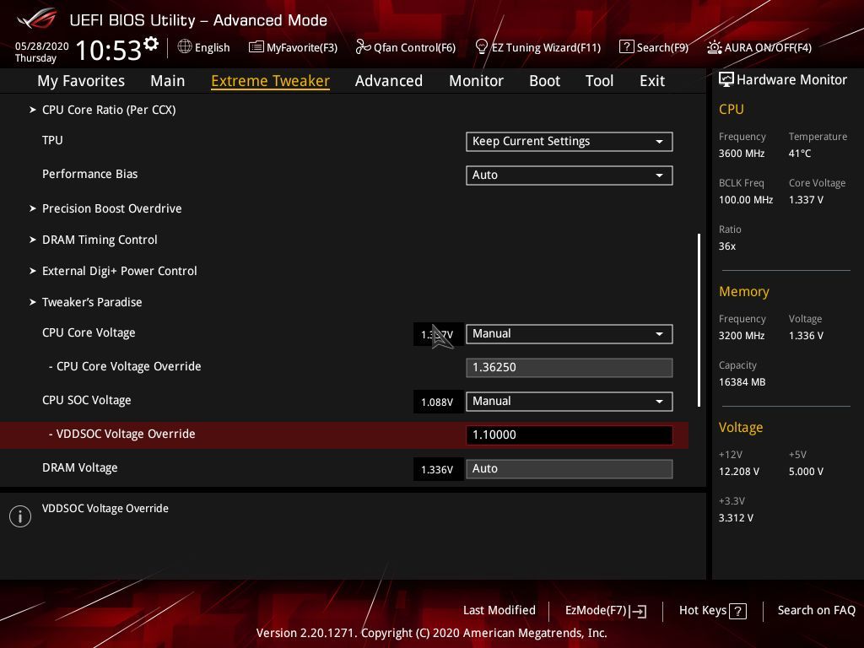Open English language selection
Screen dimensions: 864x648
point(212,47)
